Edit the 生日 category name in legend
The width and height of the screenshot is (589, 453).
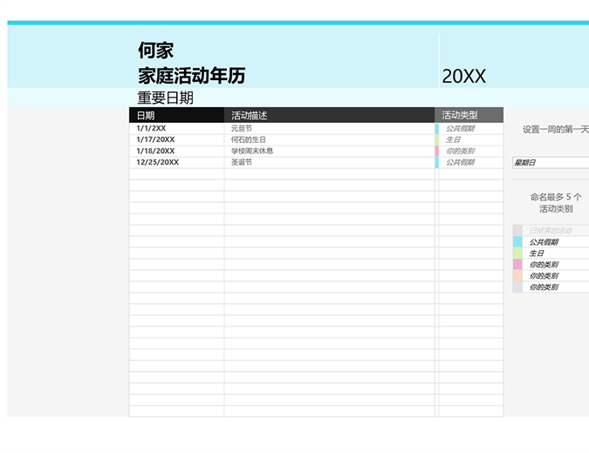coord(556,254)
